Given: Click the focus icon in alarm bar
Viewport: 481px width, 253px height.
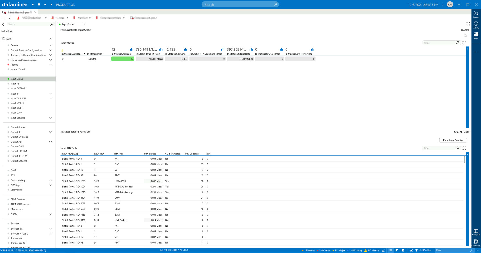Looking at the screenshot, I should [x=411, y=251].
